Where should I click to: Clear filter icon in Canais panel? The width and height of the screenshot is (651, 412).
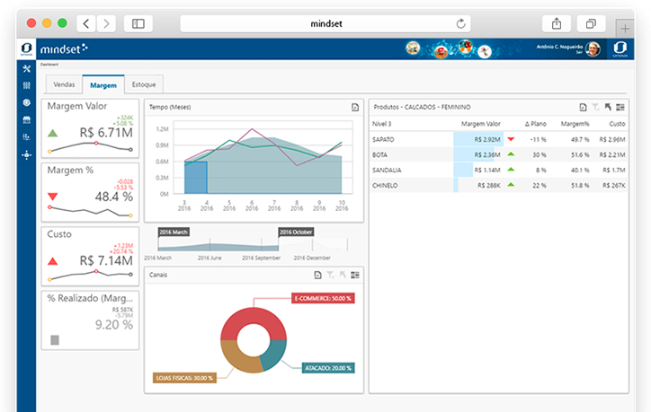[330, 275]
